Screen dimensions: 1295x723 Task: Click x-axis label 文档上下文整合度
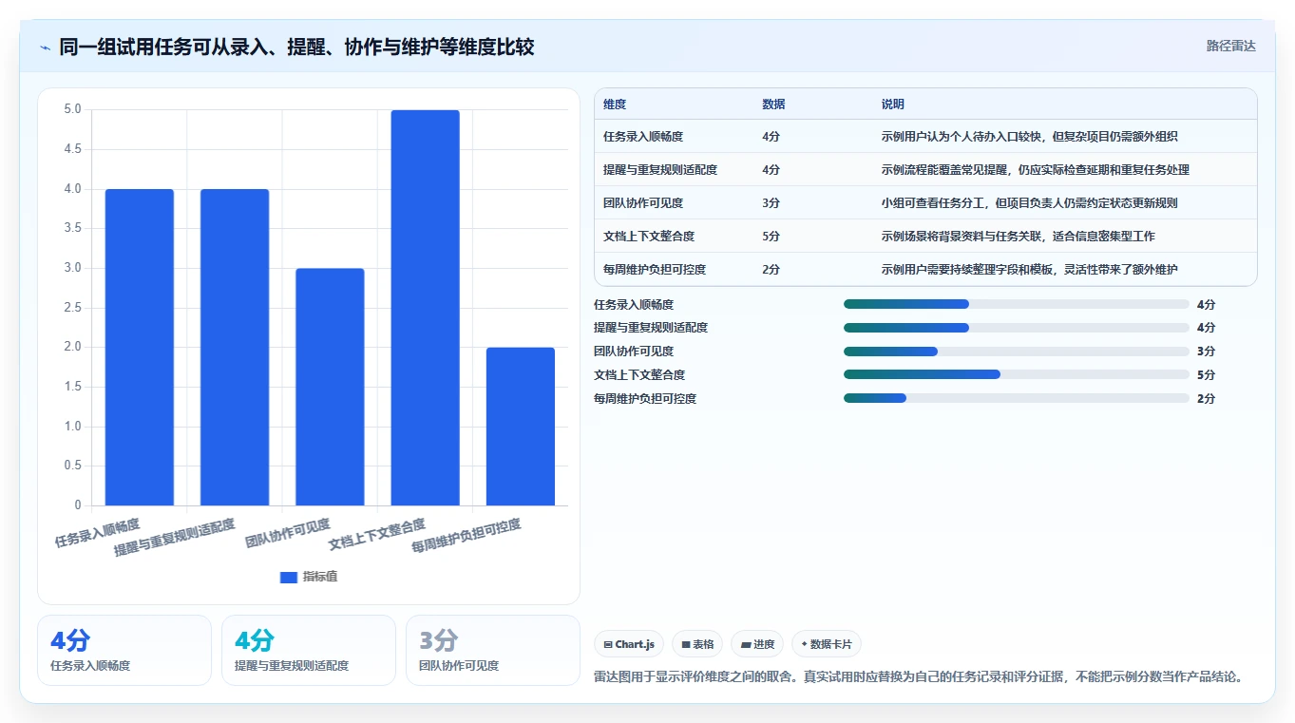tap(377, 534)
